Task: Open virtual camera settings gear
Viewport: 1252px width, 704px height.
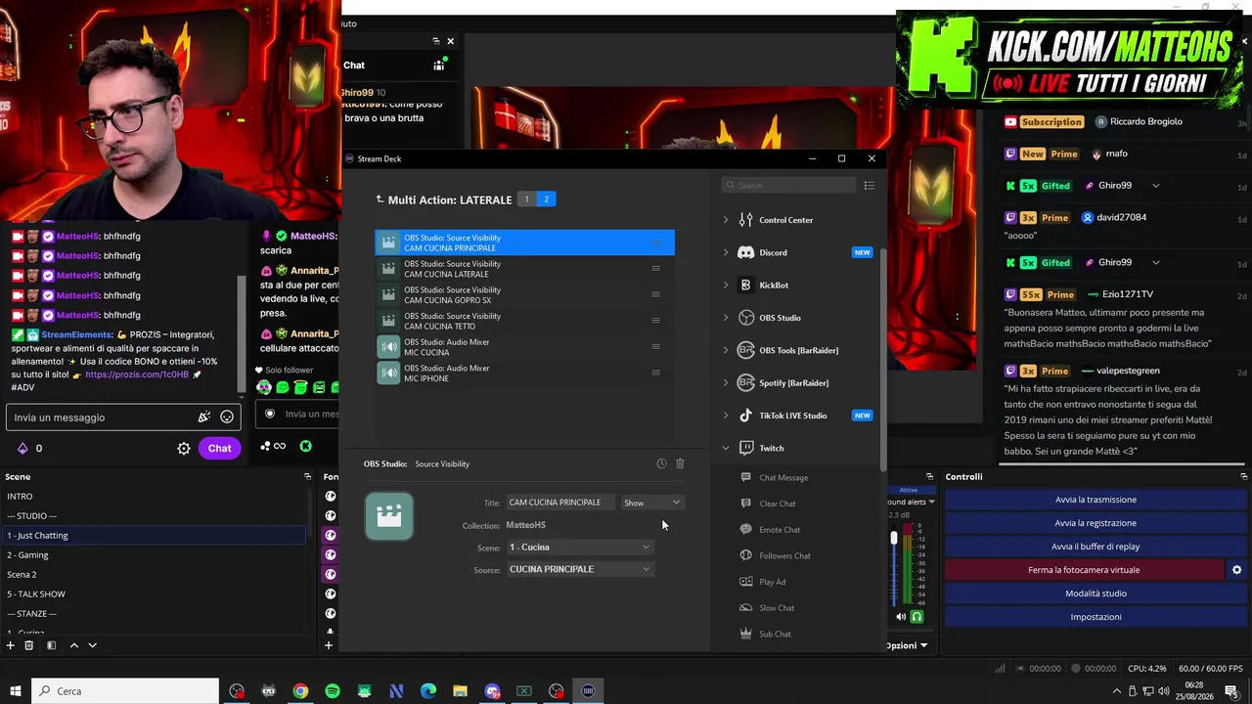Action: (1236, 570)
